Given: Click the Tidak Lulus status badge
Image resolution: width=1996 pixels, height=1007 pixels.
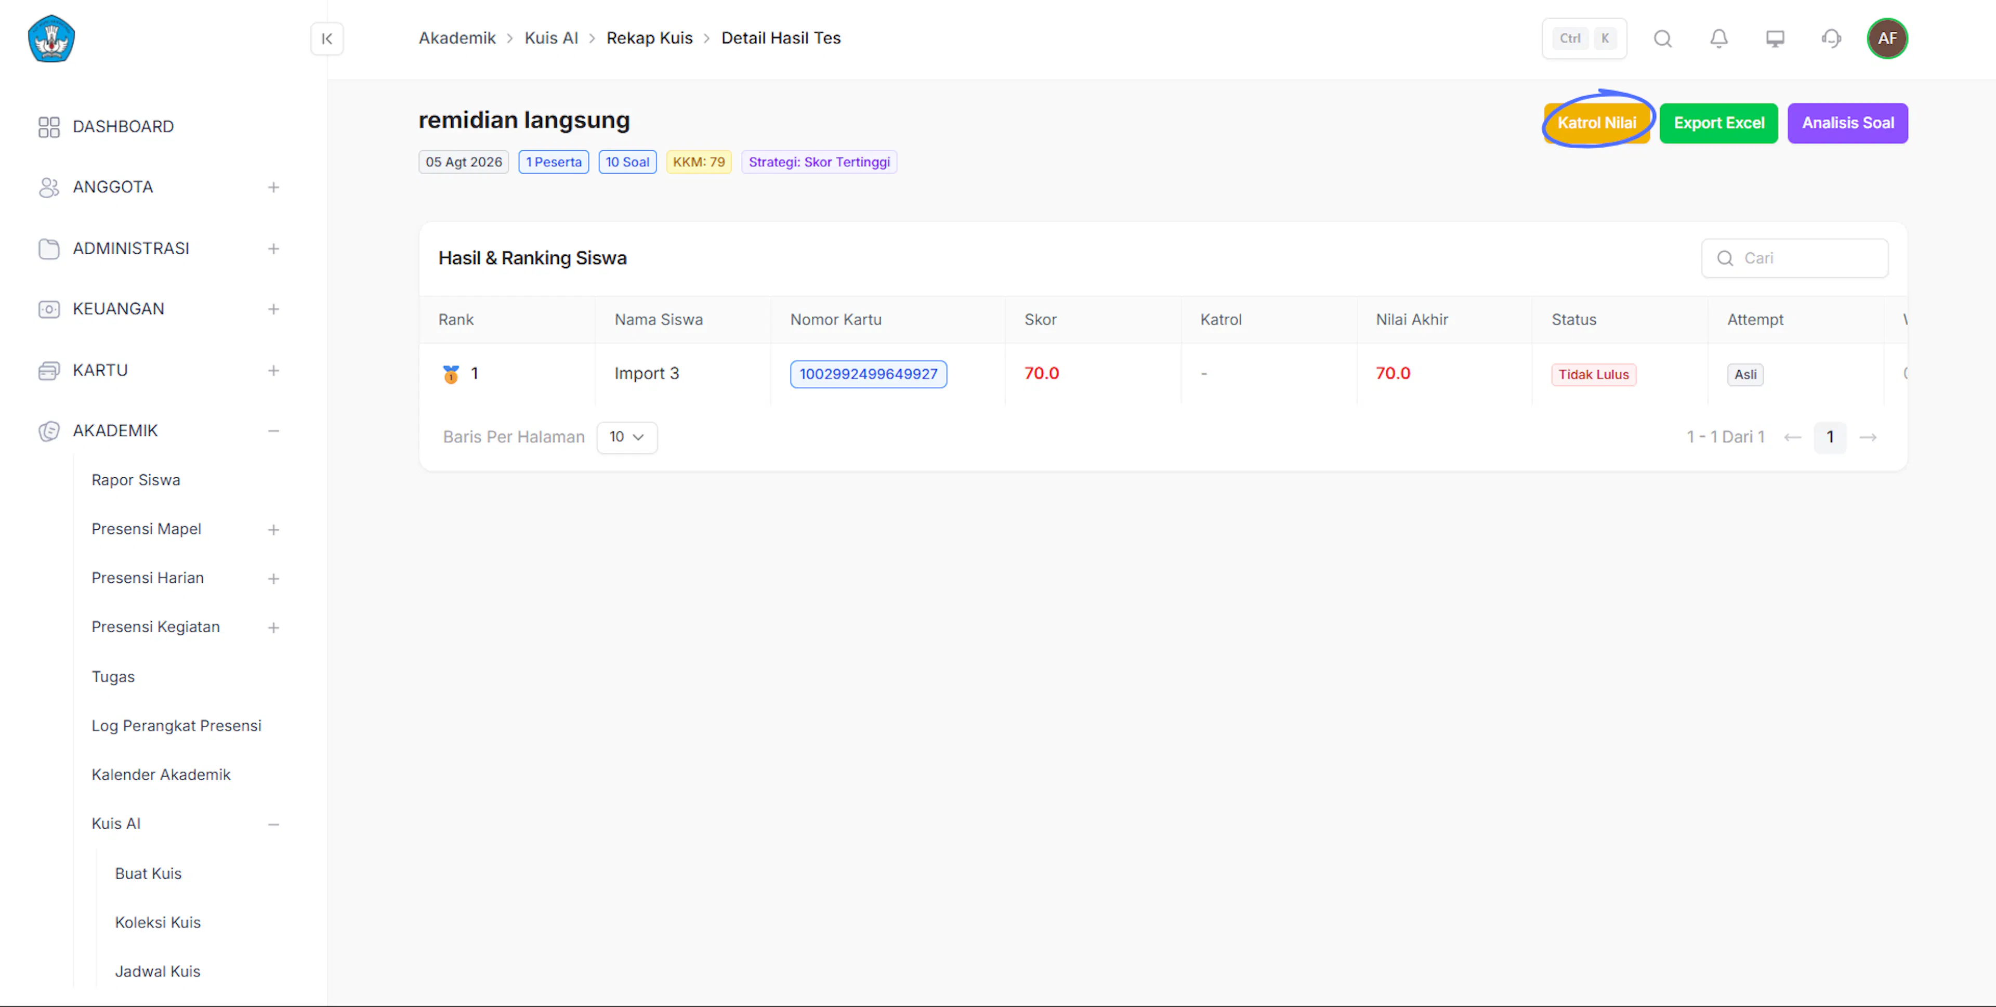Looking at the screenshot, I should (x=1593, y=375).
